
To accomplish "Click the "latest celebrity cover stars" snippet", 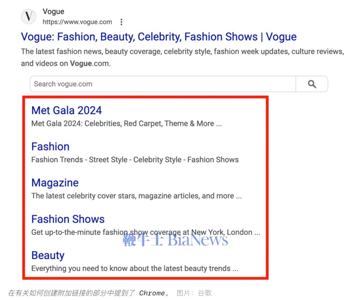I will coord(137,196).
